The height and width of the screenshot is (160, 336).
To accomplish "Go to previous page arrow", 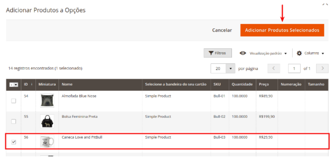I will tap(274, 68).
